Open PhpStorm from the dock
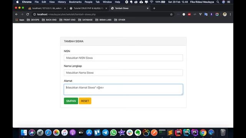 point(195,133)
